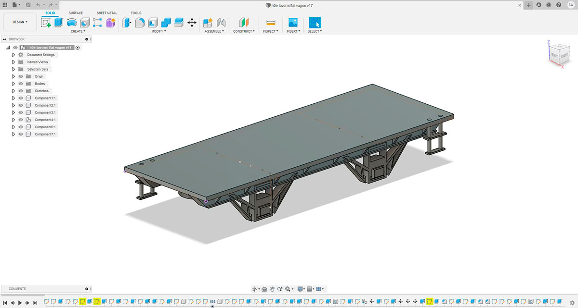Expand the COMMENTS panel
578x308 pixels.
pos(87,289)
